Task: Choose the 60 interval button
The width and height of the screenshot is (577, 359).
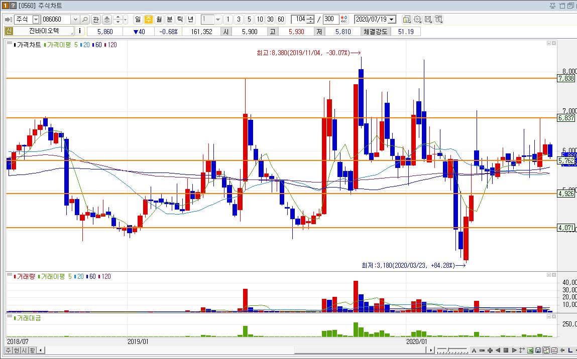Action: [x=281, y=19]
